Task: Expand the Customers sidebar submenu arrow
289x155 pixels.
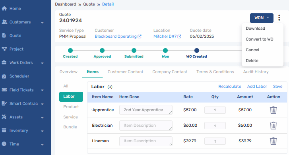Action: pos(42,23)
